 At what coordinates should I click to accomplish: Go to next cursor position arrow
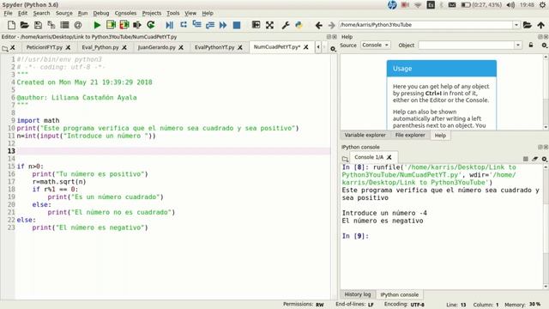tap(331, 25)
